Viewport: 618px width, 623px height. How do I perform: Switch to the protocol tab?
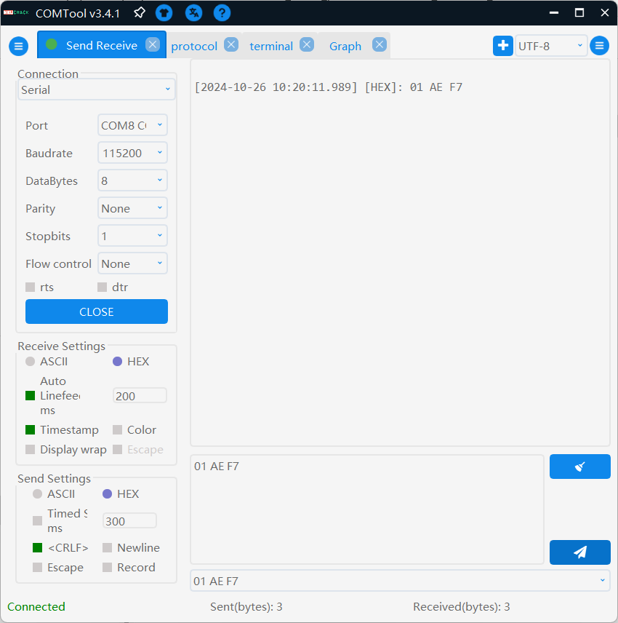[194, 46]
